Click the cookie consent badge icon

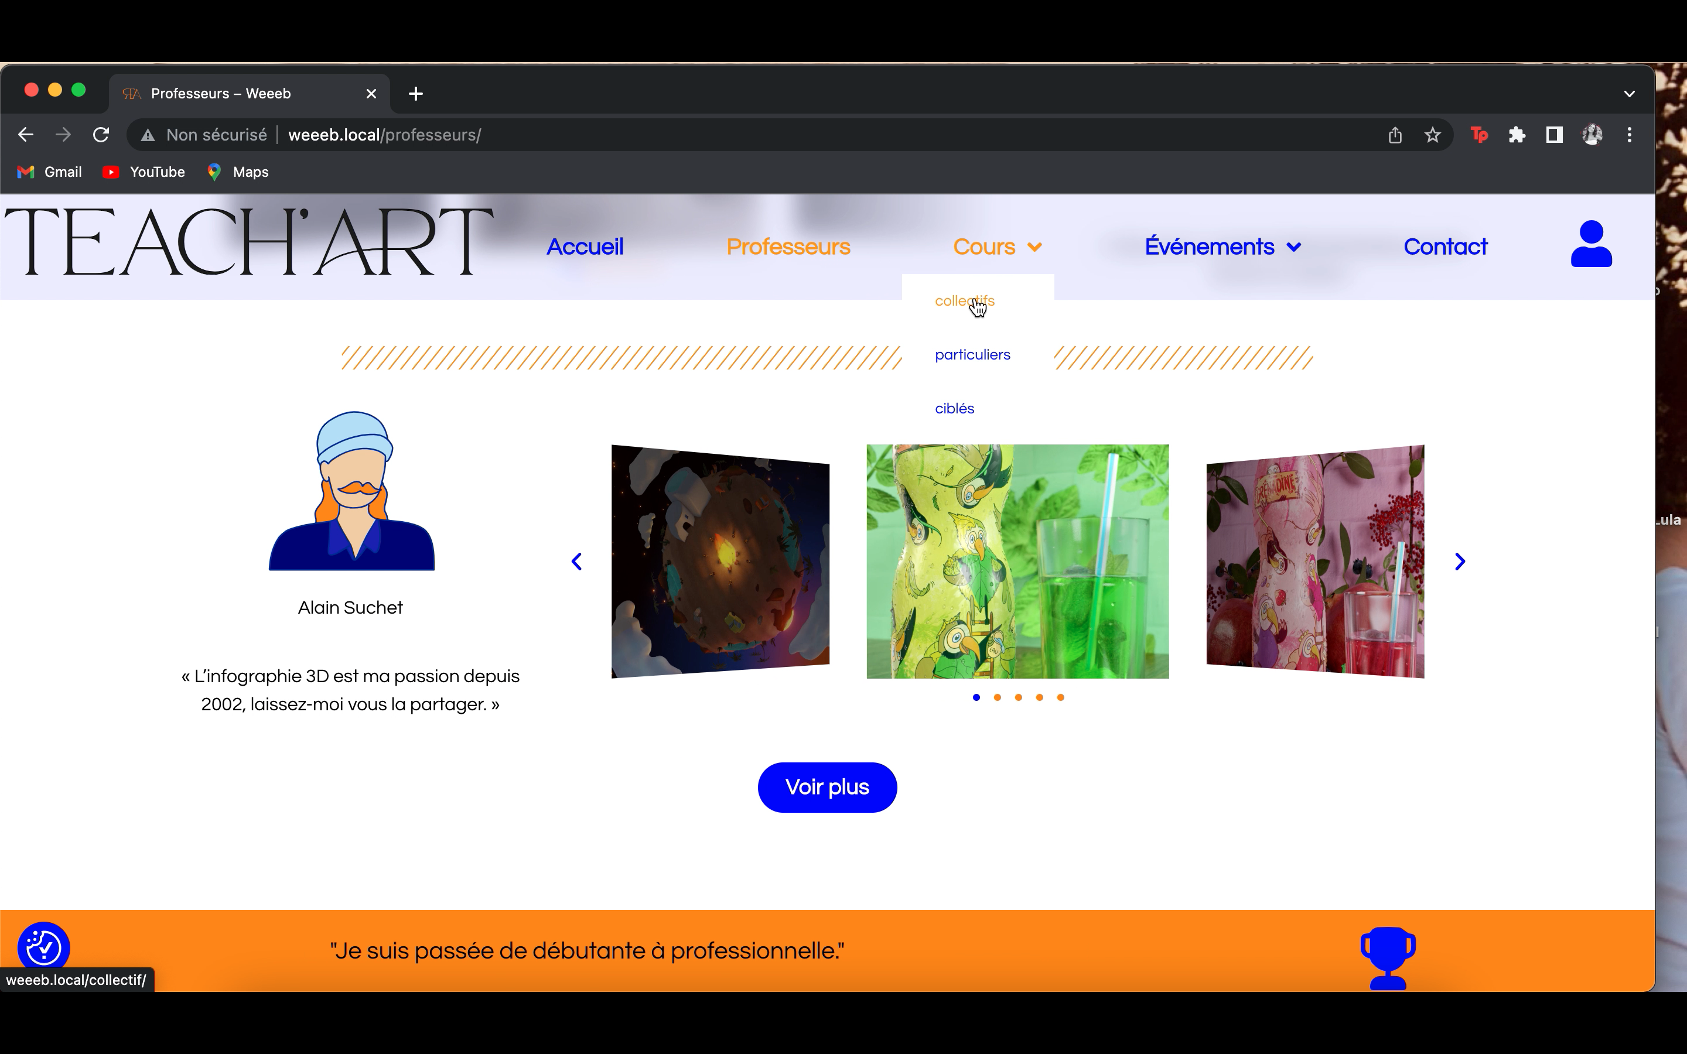pos(43,947)
